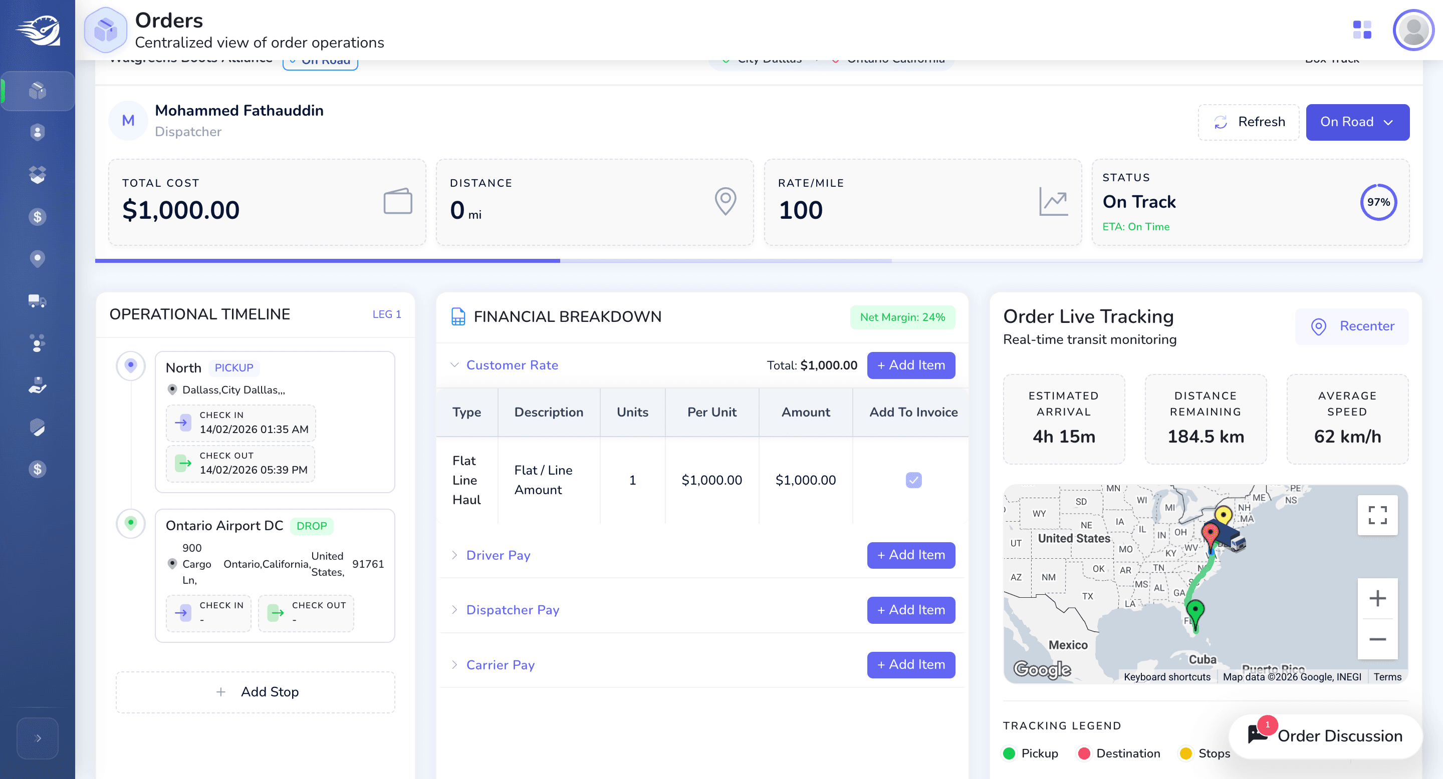This screenshot has width=1443, height=779.
Task: Open the On Road status dropdown
Action: click(x=1357, y=122)
